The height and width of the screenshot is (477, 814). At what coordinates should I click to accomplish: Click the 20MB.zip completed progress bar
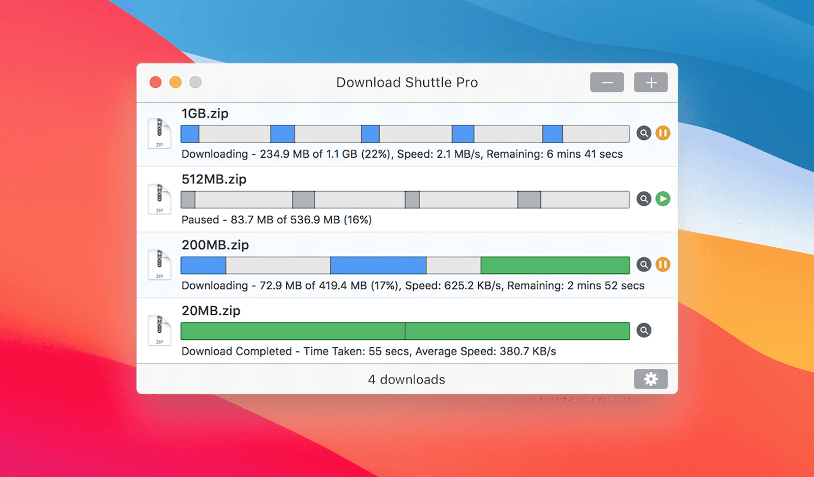tap(405, 331)
